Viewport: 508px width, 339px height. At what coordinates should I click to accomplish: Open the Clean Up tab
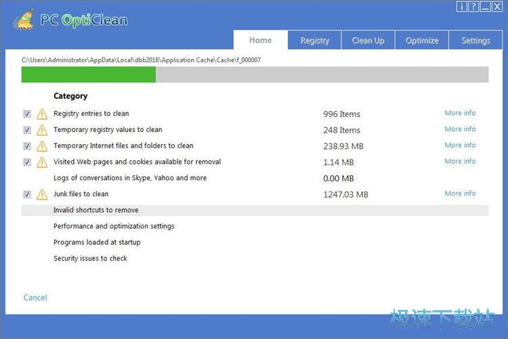pos(368,40)
